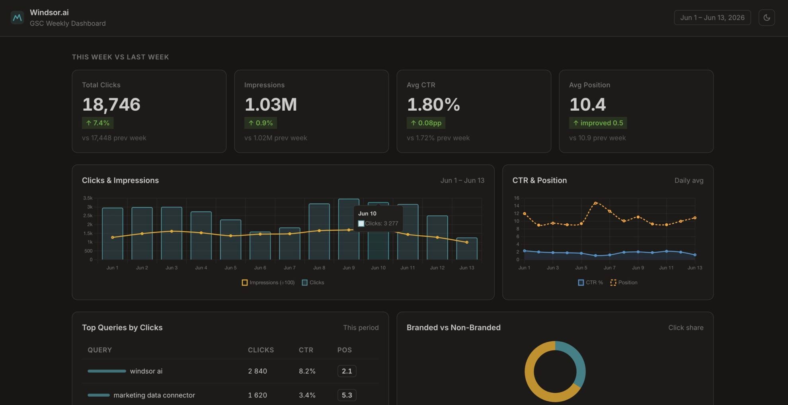Click the Avg Position 10.4 card
788x405 pixels.
[x=636, y=111]
